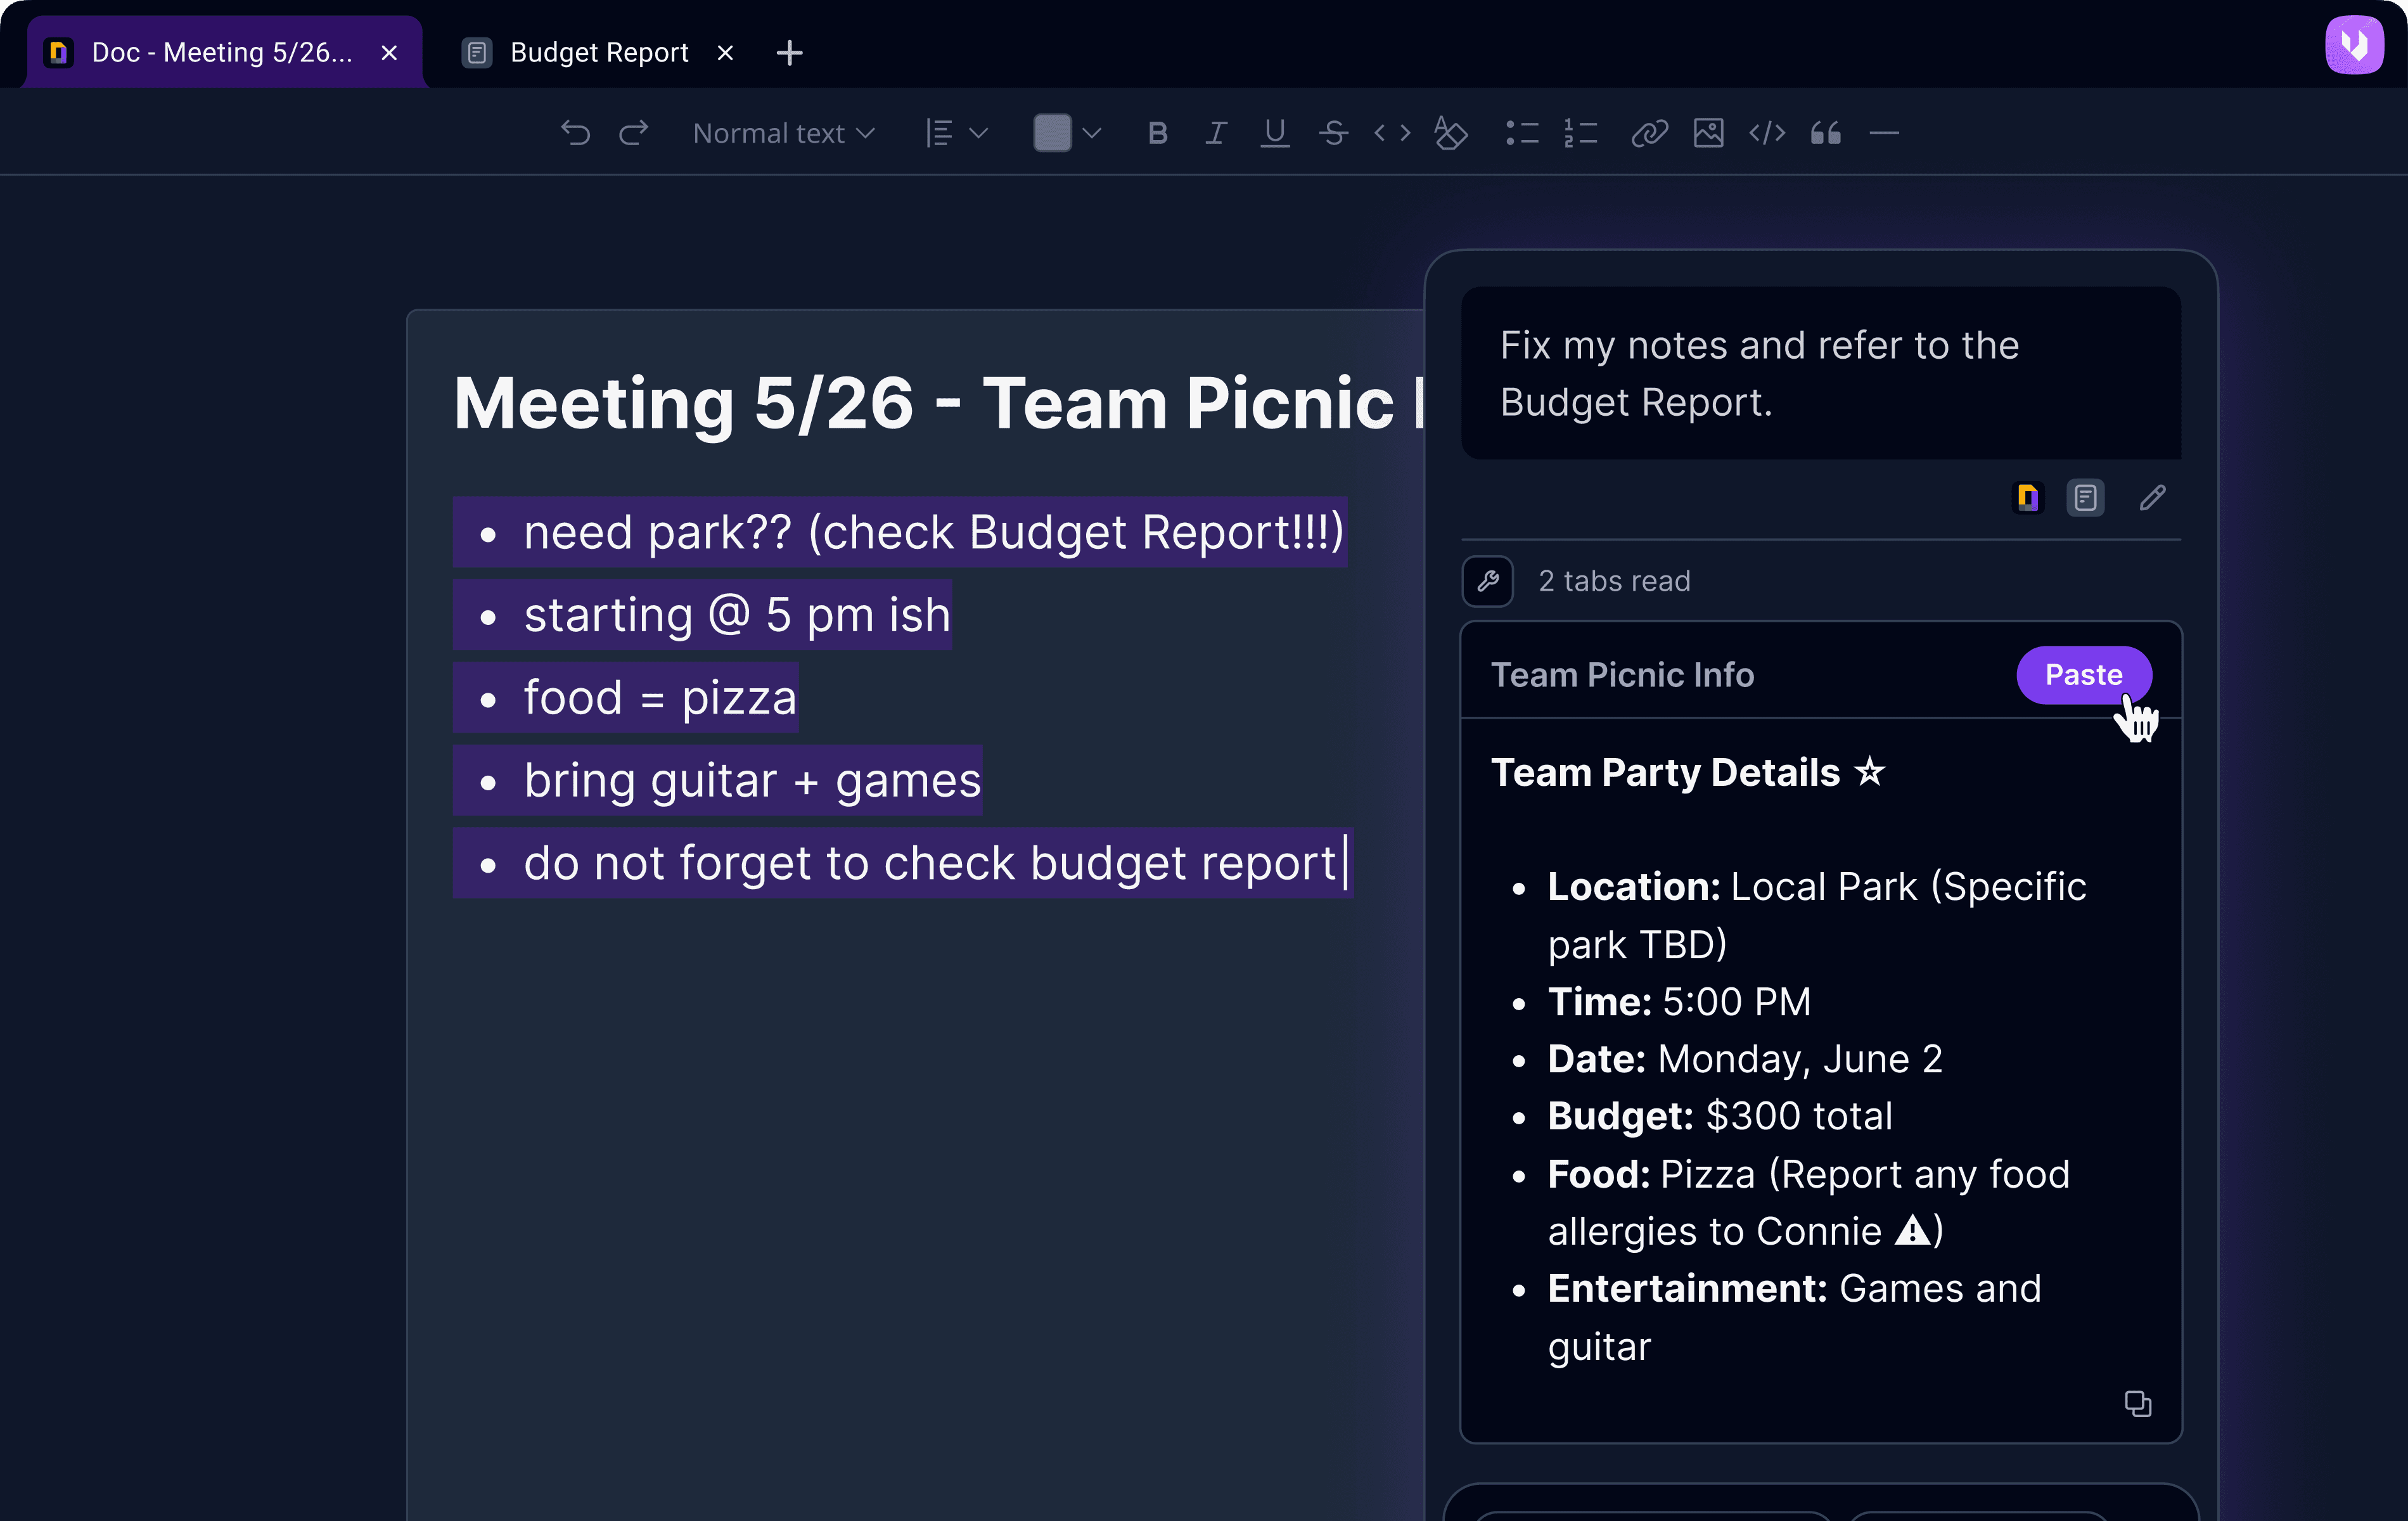
Task: Expand the 2 tabs read details
Action: pyautogui.click(x=1614, y=581)
